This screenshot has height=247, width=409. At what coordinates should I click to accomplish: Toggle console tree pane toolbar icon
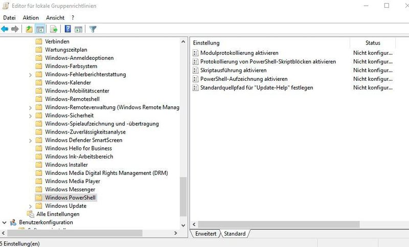pos(40,29)
